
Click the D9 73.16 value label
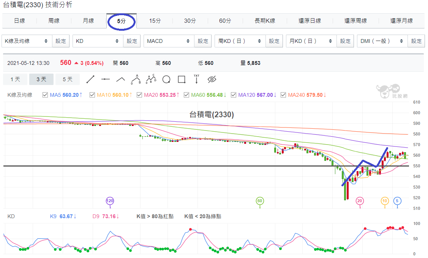coord(106,217)
